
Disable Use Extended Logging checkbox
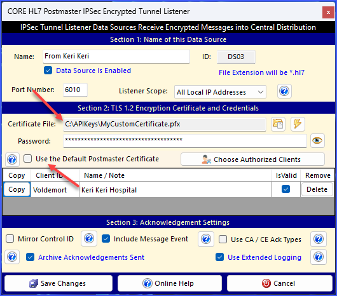click(219, 257)
